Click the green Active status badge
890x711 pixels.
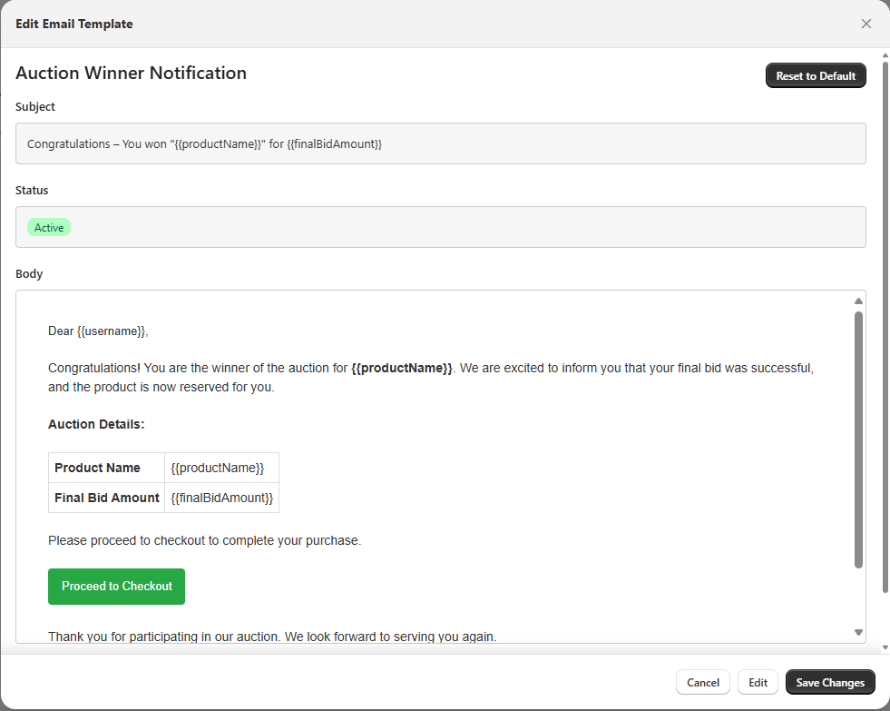[49, 228]
